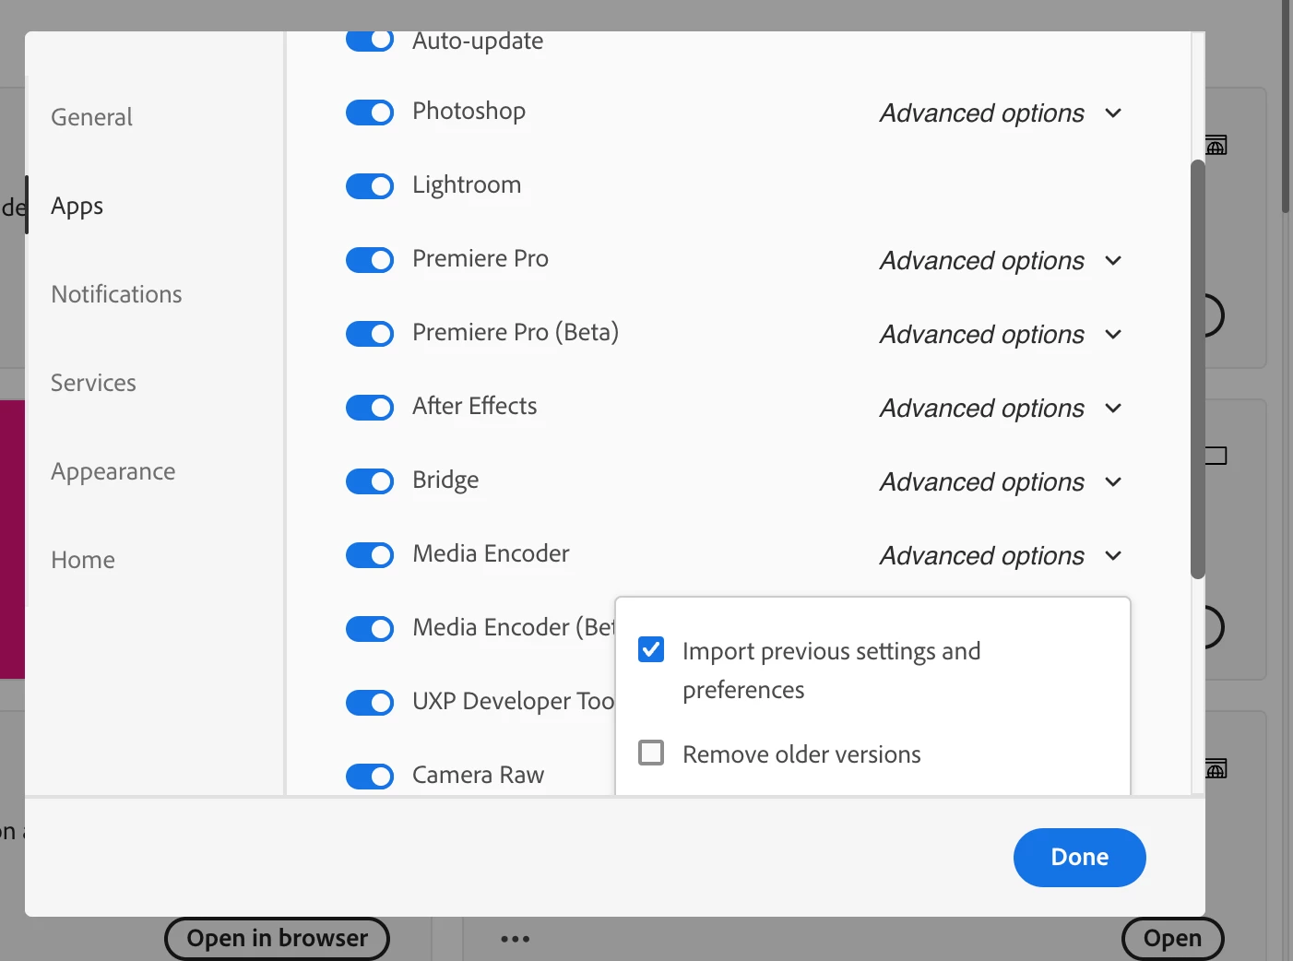Screen dimensions: 1293x961
Task: Collapse Advanced options for Media Encoder
Action: 1002,556
